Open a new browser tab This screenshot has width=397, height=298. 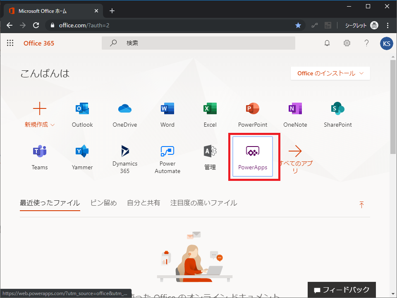click(112, 11)
